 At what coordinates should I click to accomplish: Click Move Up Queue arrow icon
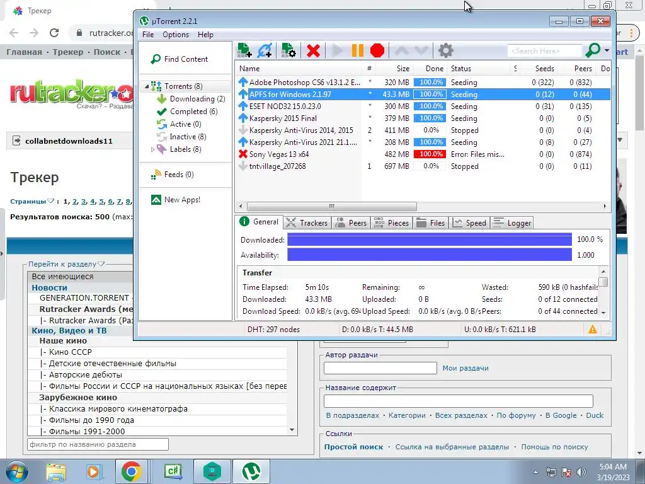[402, 50]
